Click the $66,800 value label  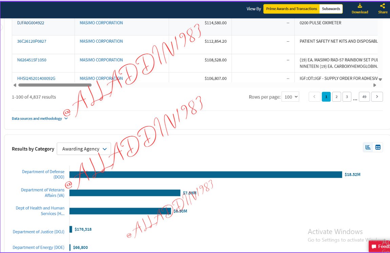click(x=80, y=247)
